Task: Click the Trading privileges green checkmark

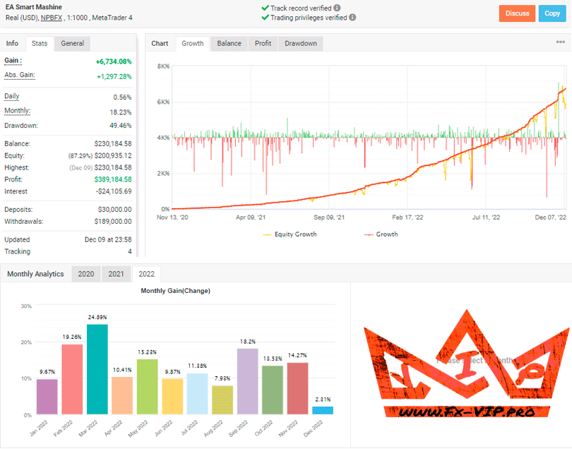Action: pyautogui.click(x=265, y=18)
